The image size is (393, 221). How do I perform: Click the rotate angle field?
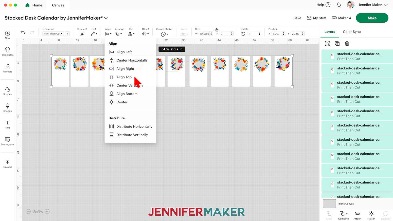coord(253,34)
